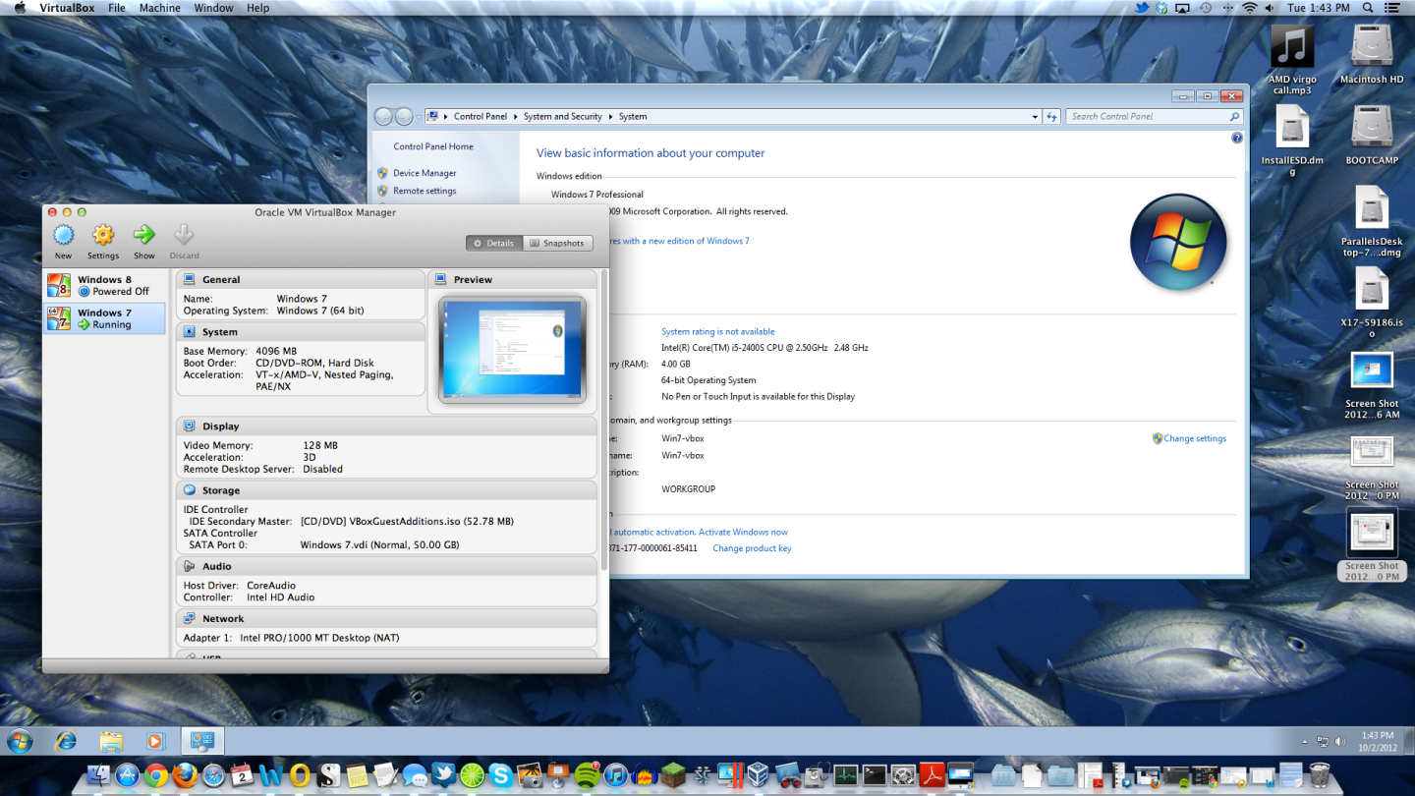Viewport: 1415px width, 796px height.
Task: Switch to the Snapshots view
Action: tap(558, 243)
